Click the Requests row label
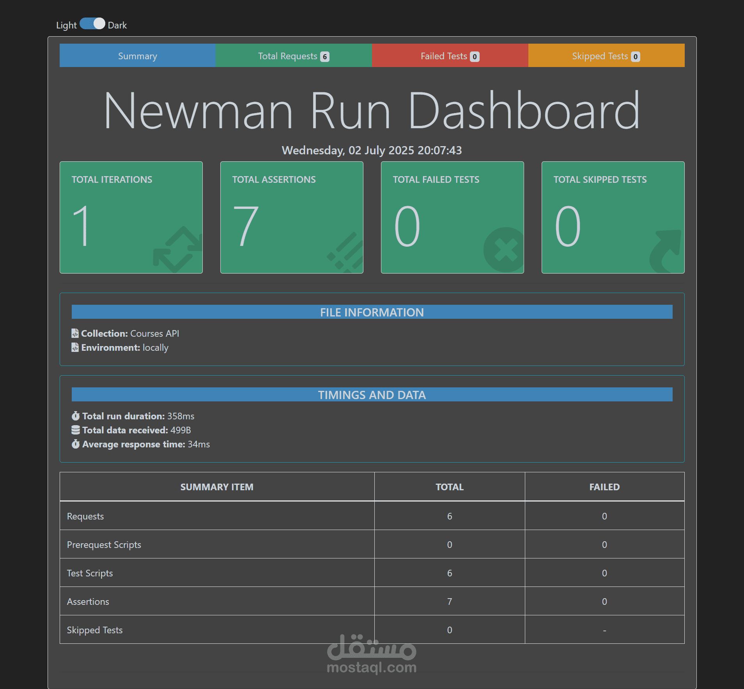This screenshot has height=689, width=744. [x=85, y=516]
